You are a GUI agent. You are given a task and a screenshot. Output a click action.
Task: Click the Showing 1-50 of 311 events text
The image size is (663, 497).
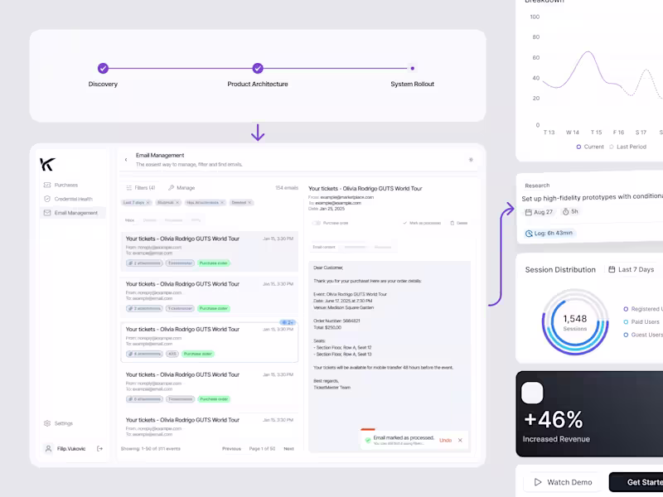[x=151, y=449]
